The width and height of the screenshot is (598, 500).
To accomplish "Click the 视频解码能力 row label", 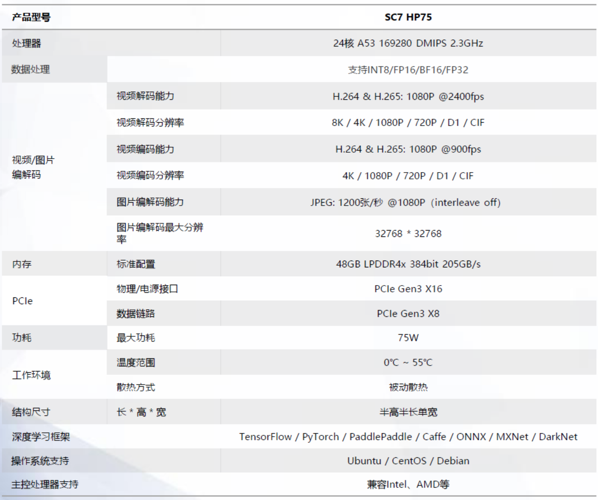I will [145, 96].
